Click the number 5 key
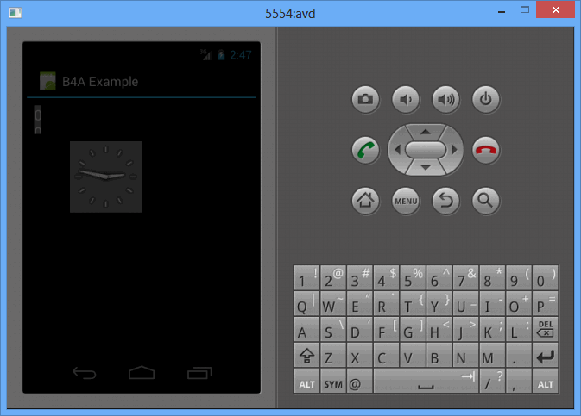Viewport: 581px width, 416px height. tap(413, 277)
